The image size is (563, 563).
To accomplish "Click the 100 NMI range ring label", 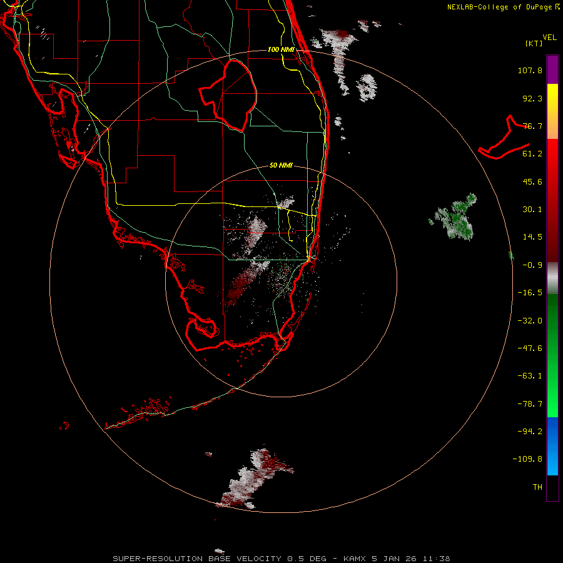I will [x=281, y=49].
